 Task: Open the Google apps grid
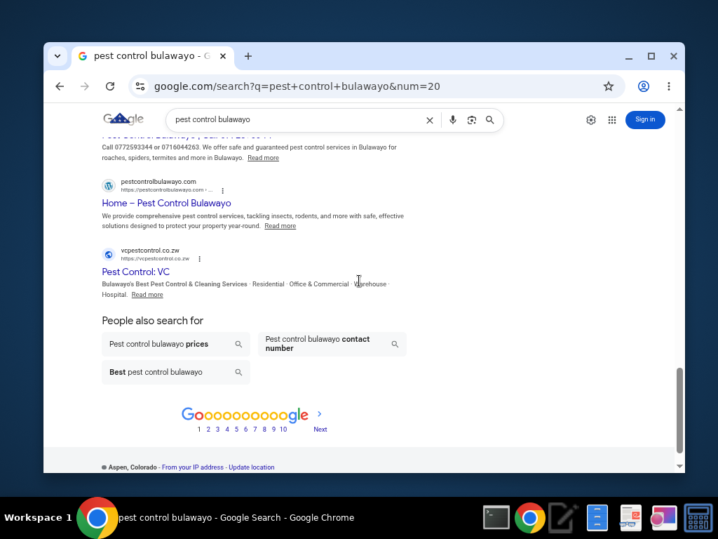pyautogui.click(x=611, y=120)
